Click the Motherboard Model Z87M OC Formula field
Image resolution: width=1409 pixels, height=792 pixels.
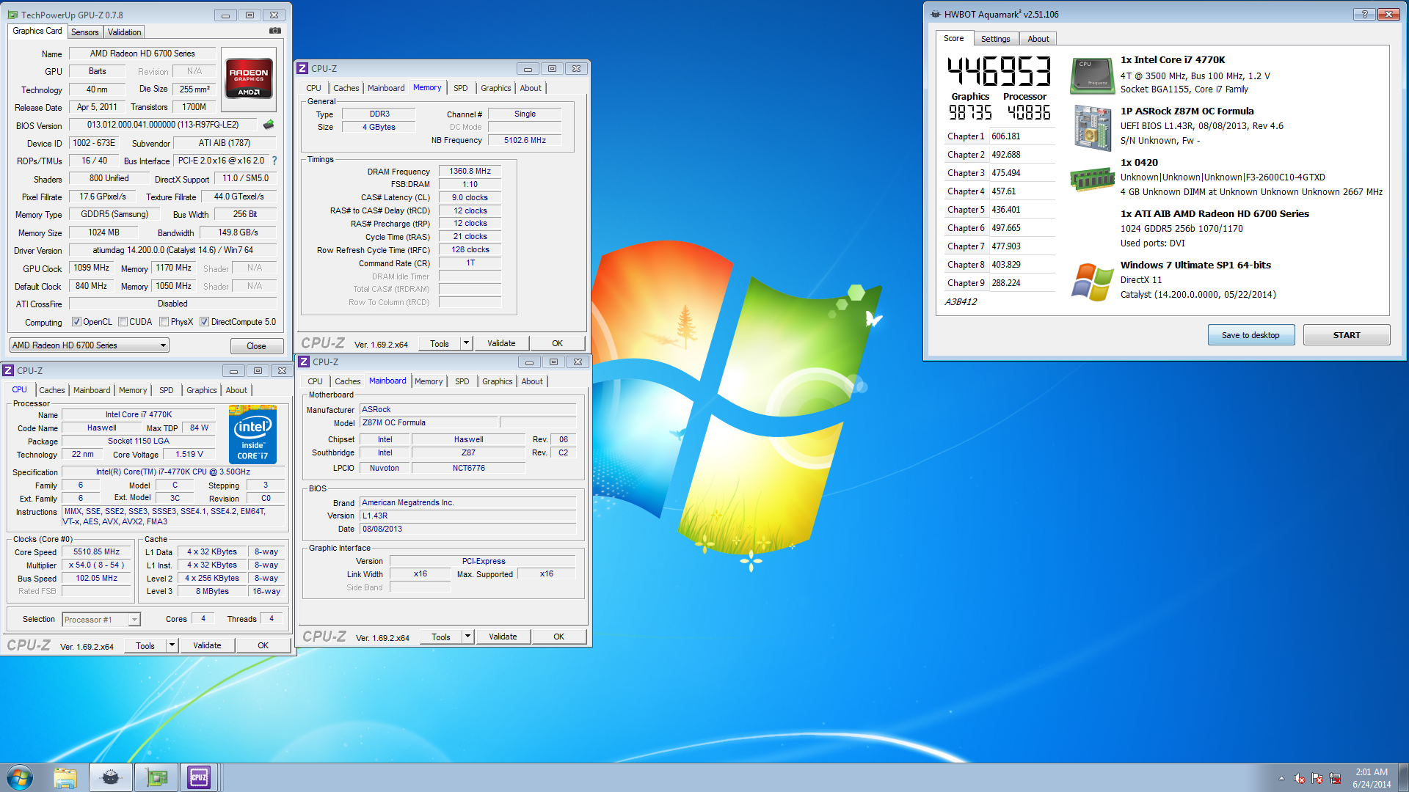[429, 423]
